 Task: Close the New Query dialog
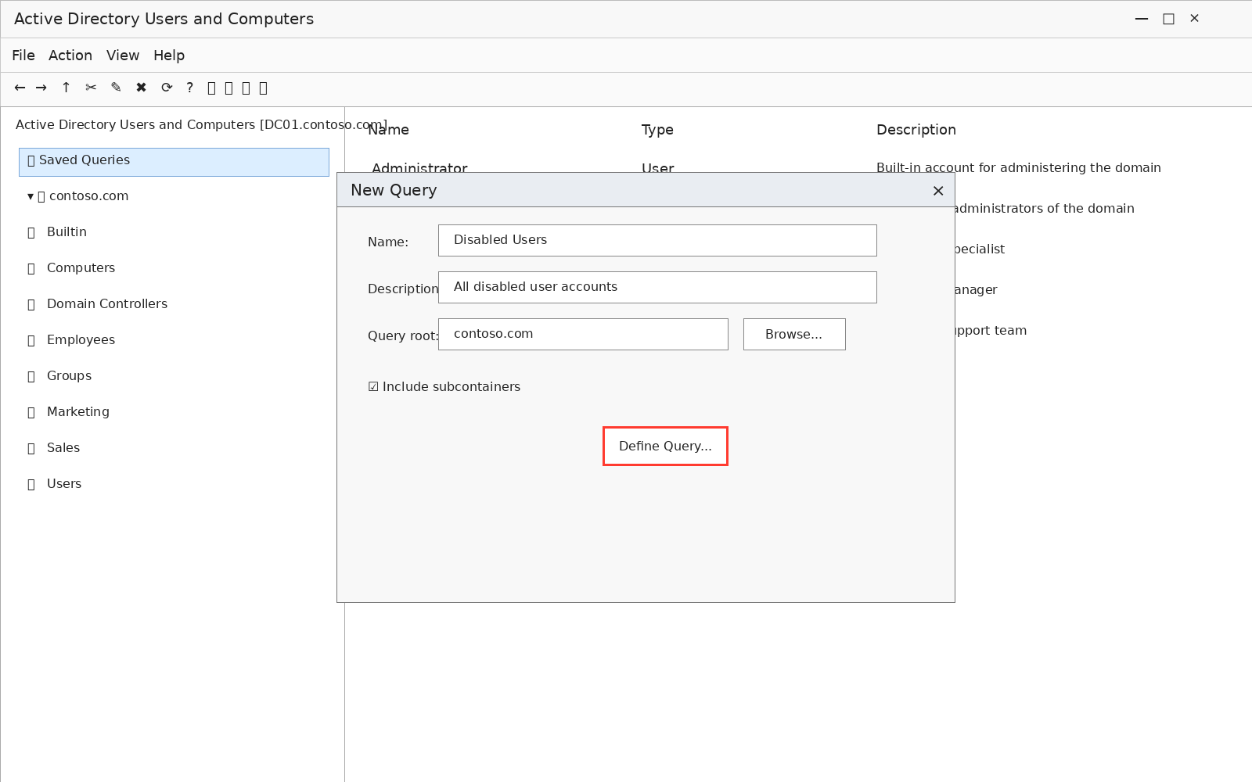[x=938, y=191]
